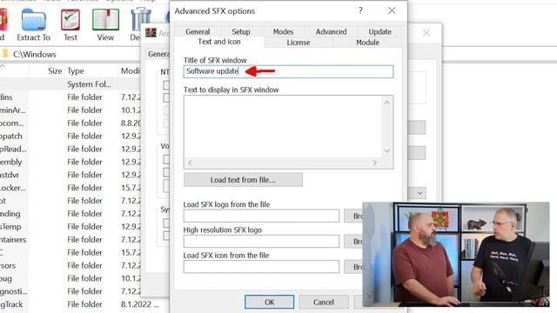Select the folder ending in 'embly'
The height and width of the screenshot is (313, 557).
click(x=70, y=162)
